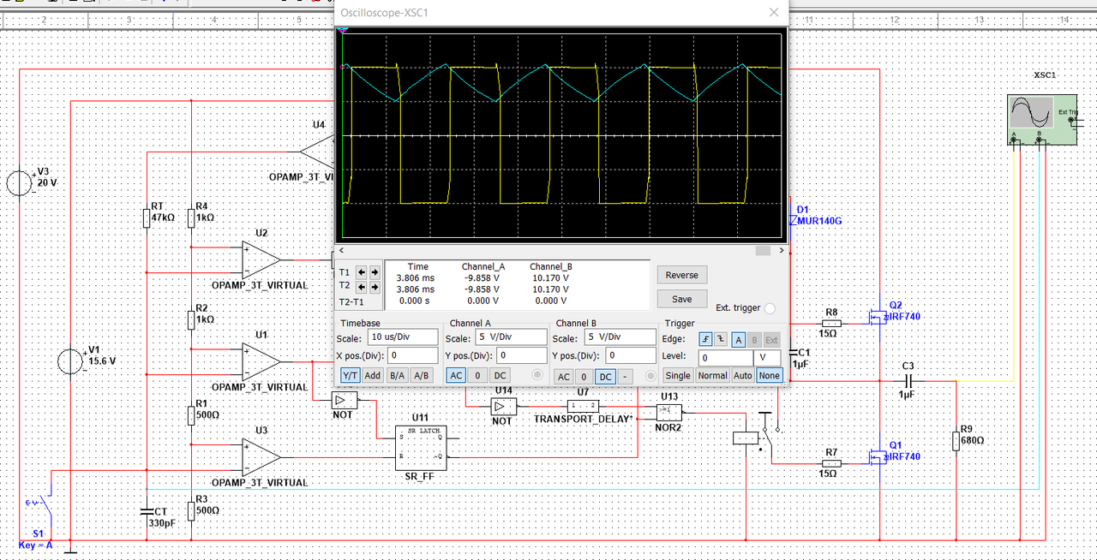Select falling edge trigger
The width and height of the screenshot is (1097, 560).
[x=720, y=340]
